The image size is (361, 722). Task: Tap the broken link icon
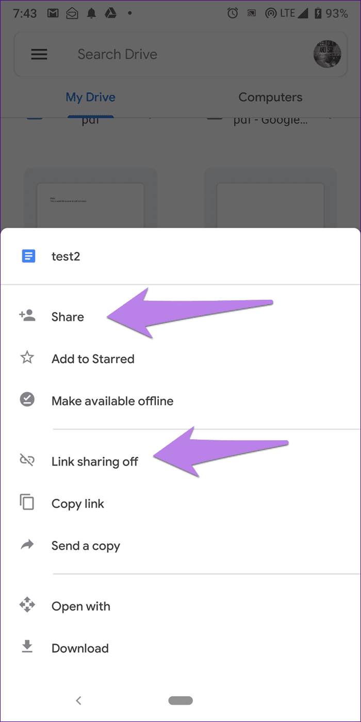[27, 460]
